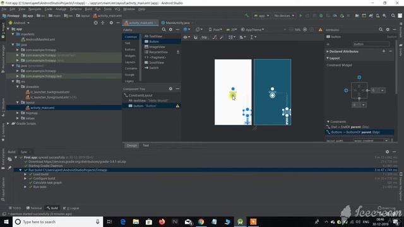404x227 pixels.
Task: Expand Load build task in Build output
Action: pyautogui.click(x=25, y=174)
